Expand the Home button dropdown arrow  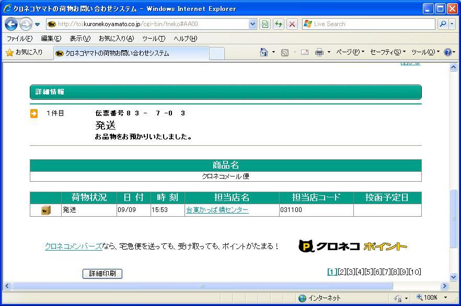[273, 52]
